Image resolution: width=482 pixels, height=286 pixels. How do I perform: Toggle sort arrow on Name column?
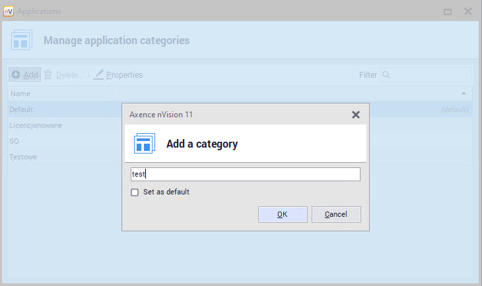[464, 94]
